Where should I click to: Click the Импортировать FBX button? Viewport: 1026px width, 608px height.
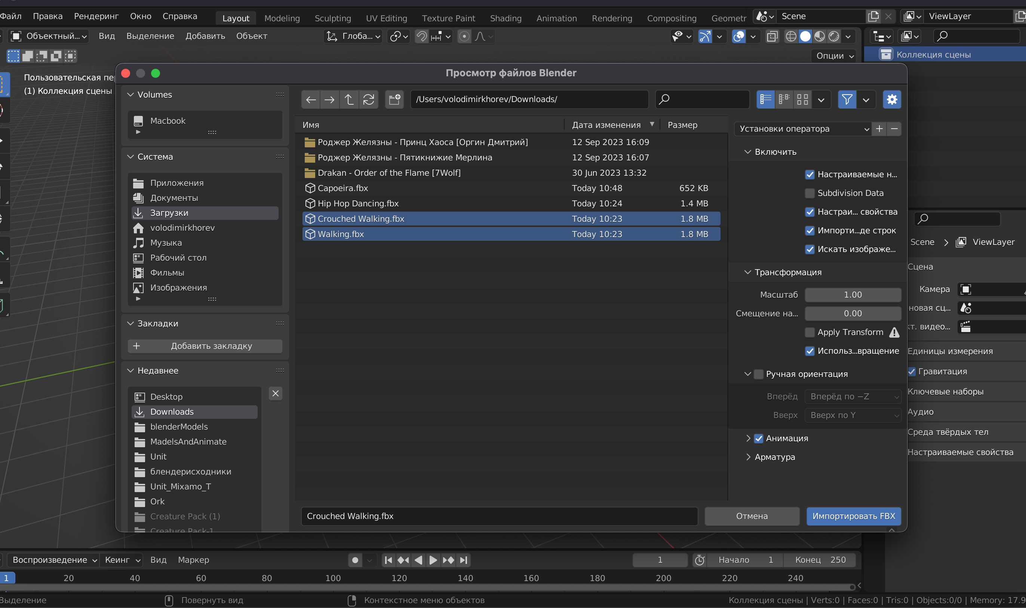(x=854, y=516)
